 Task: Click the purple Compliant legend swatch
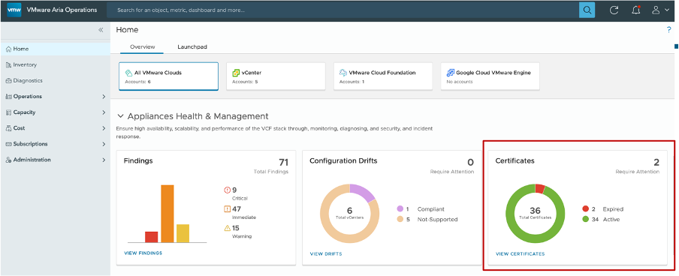point(400,209)
